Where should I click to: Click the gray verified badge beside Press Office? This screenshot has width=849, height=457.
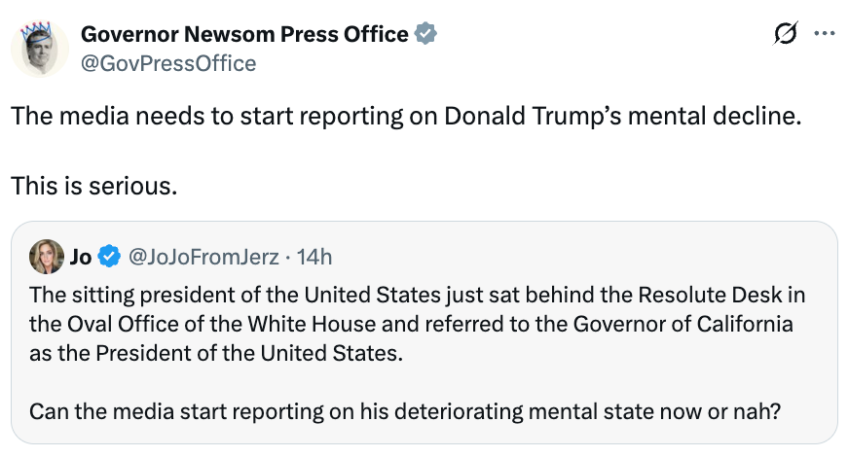425,35
